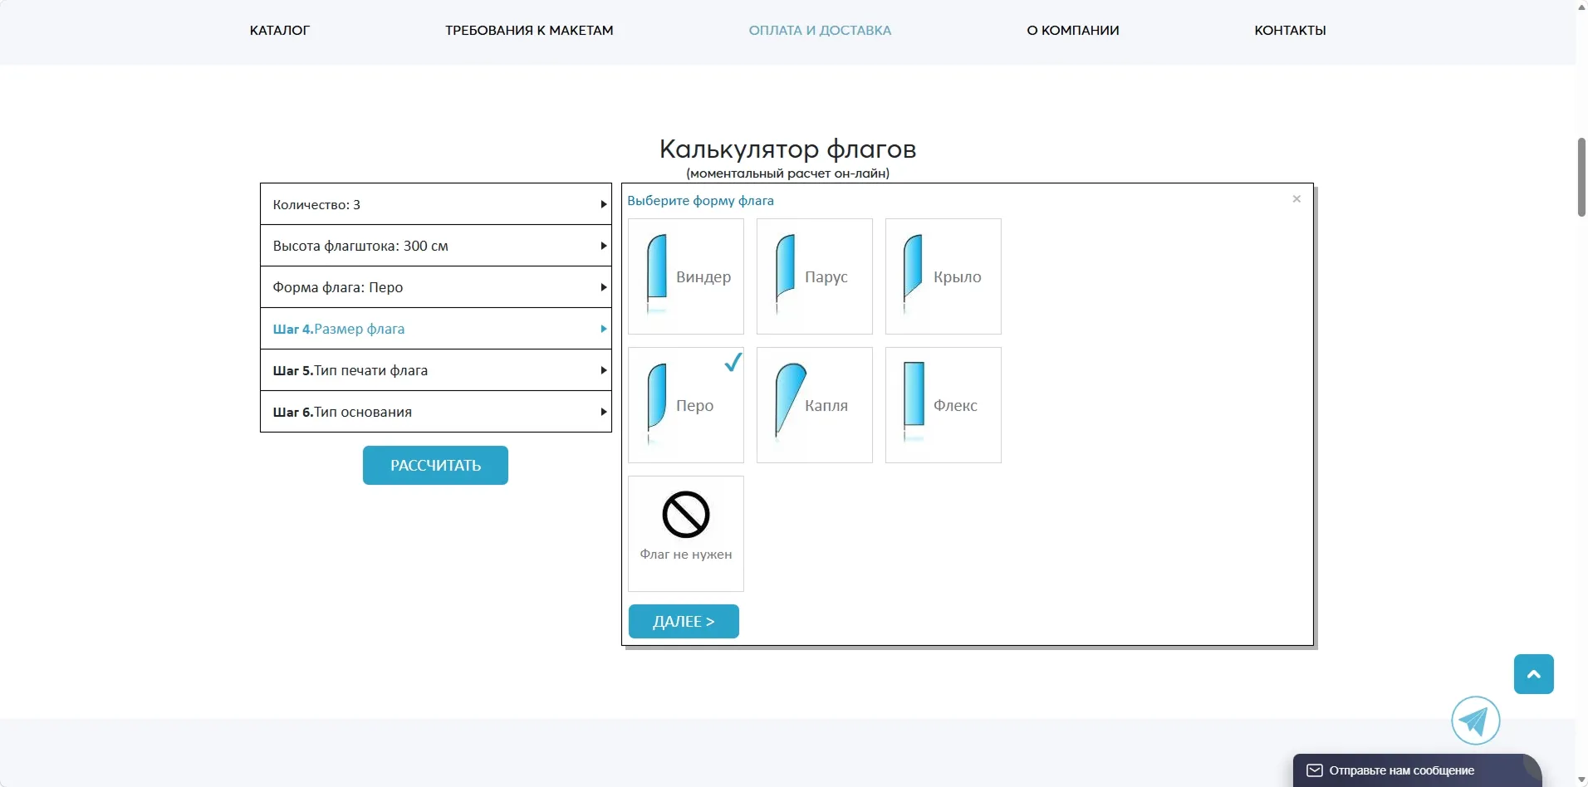Screen dimensions: 1588x787
Task: Click the page vertical scrollbar thumb
Action: (x=1581, y=178)
